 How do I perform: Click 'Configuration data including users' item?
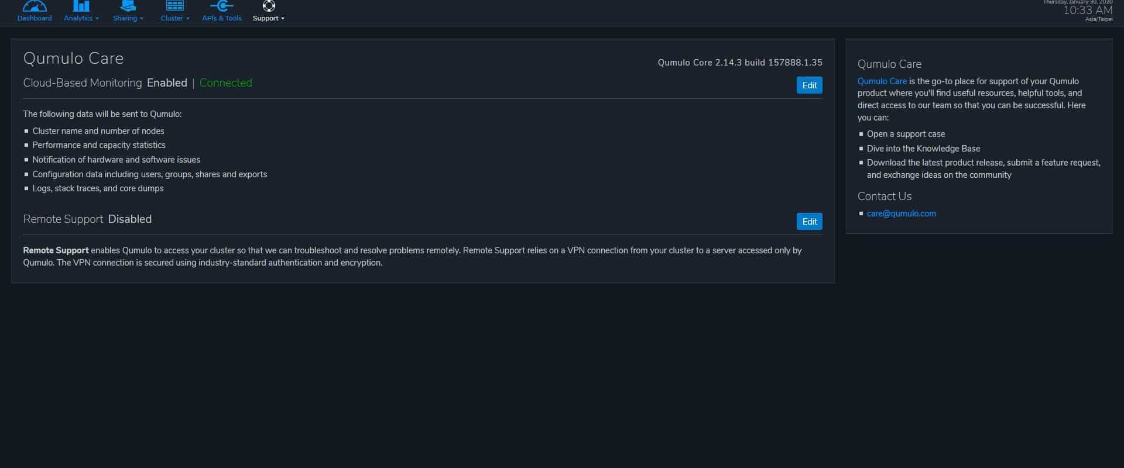pyautogui.click(x=149, y=174)
